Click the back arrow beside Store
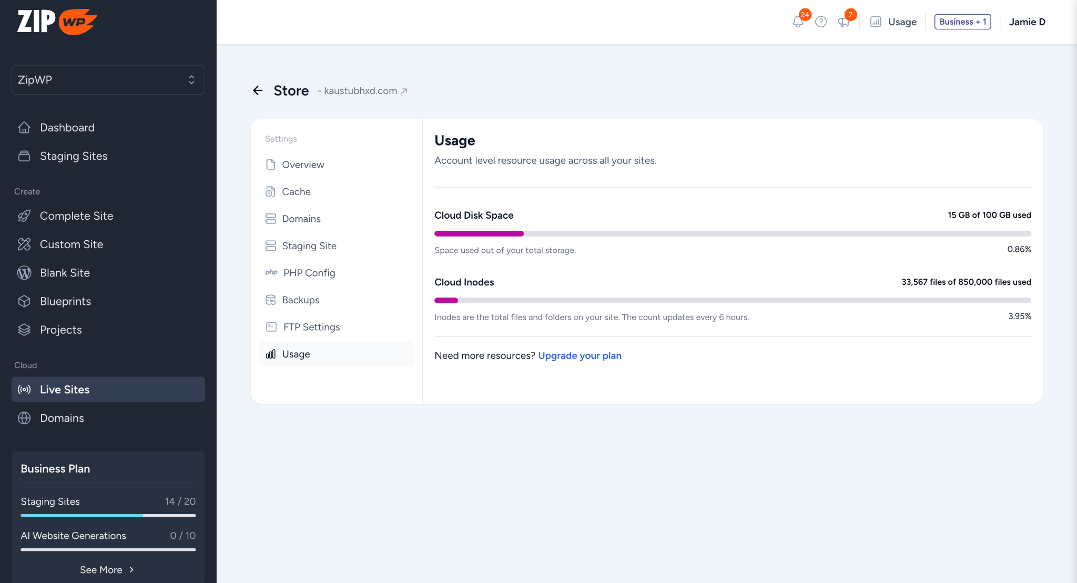 click(x=258, y=90)
